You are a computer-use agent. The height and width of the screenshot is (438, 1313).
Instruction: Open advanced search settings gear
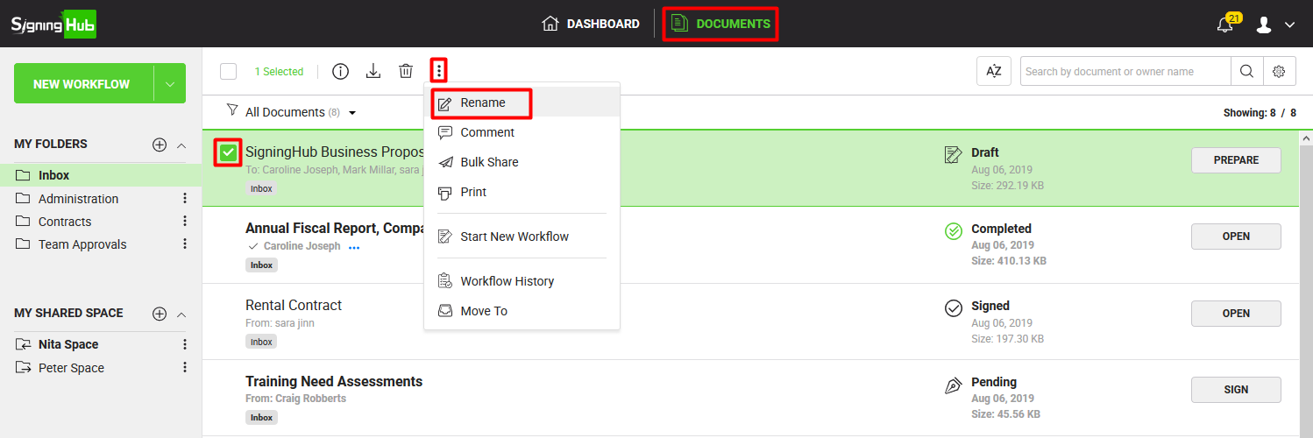1279,72
